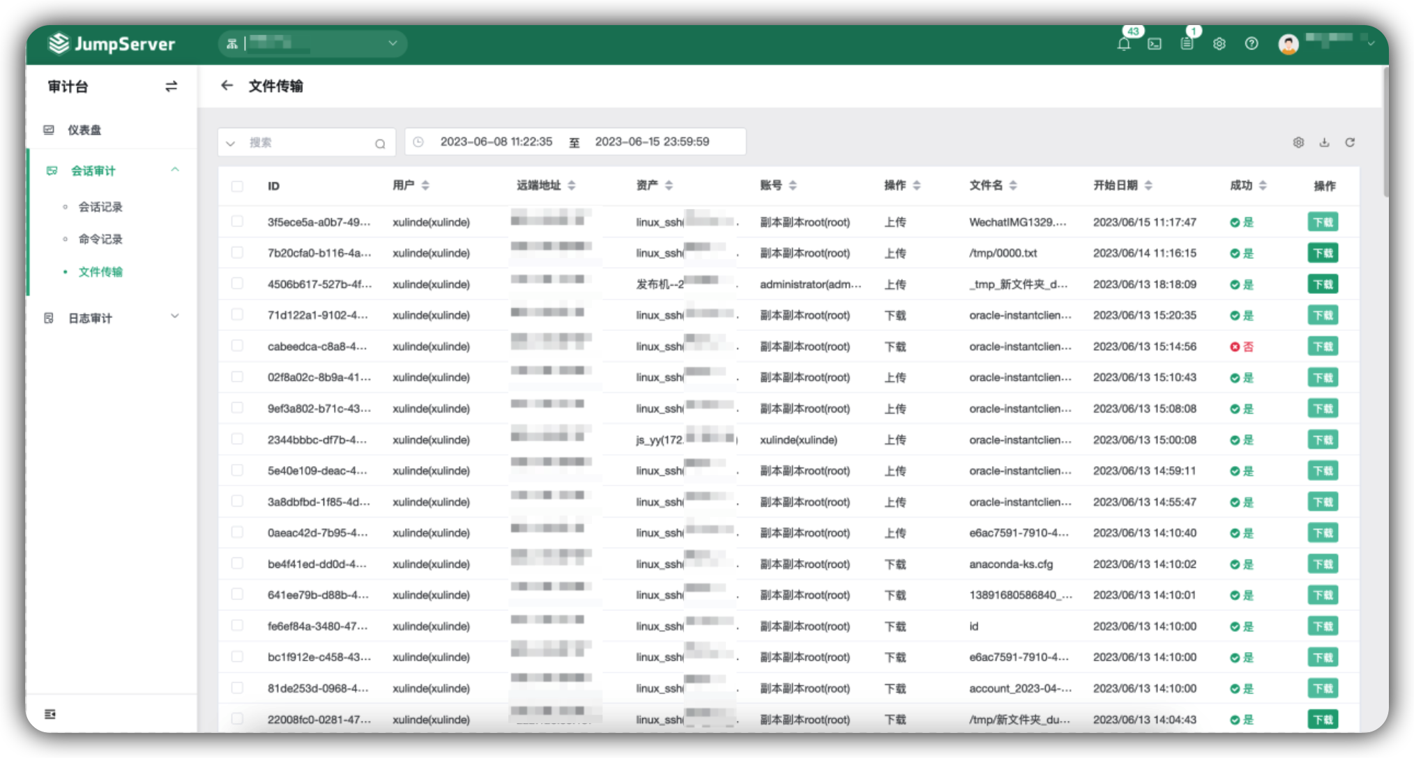This screenshot has height=758, width=1414.
Task: Check the row 02f8a02c-8b9a-41…
Action: tap(237, 377)
